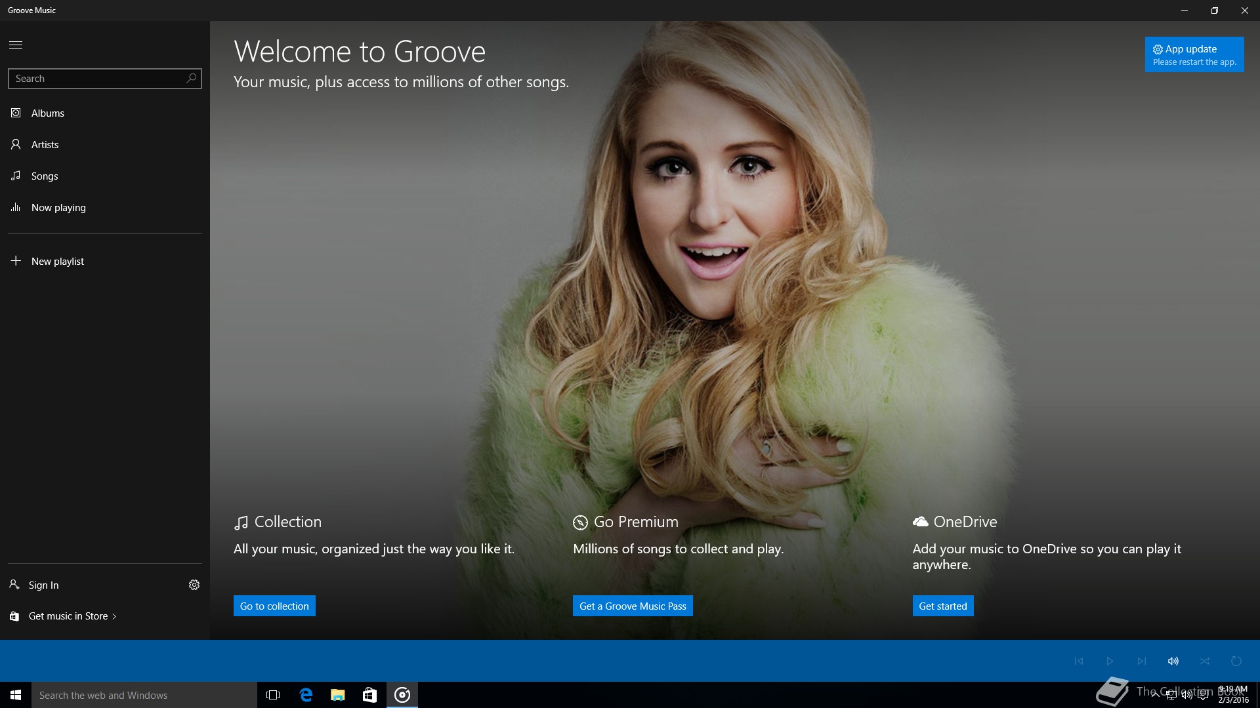Click the Sign In person icon
Viewport: 1260px width, 708px height.
14,584
